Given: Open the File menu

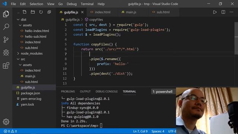Looking at the screenshot, I should [13, 4].
